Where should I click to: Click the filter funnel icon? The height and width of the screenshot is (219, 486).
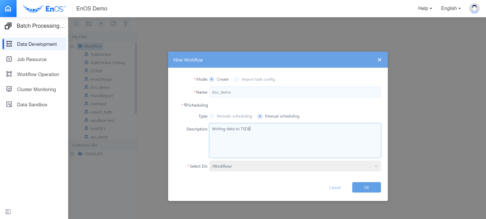(126, 24)
